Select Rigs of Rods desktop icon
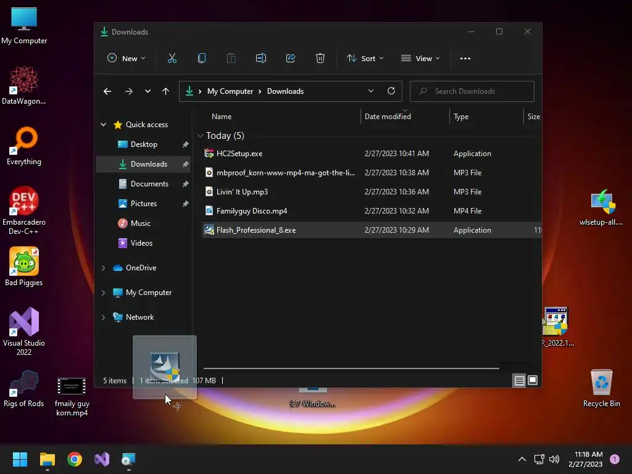The image size is (632, 474). 24,389
